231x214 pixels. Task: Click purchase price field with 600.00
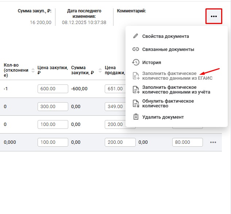(53, 89)
